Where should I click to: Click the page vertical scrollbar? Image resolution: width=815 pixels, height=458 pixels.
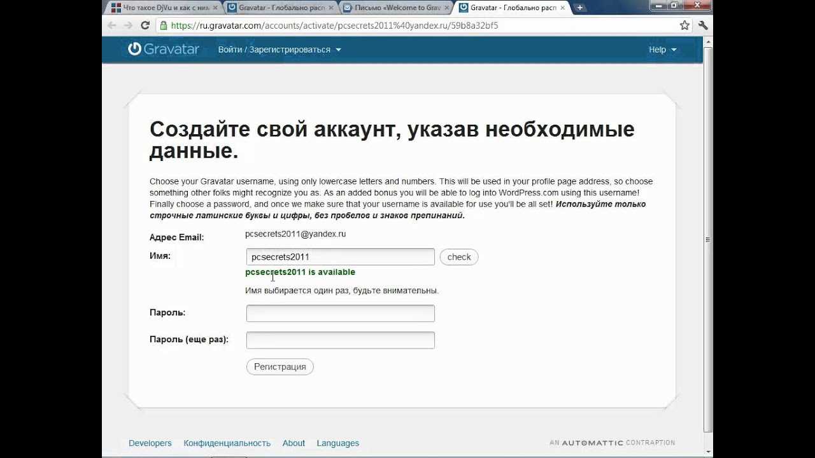point(708,240)
